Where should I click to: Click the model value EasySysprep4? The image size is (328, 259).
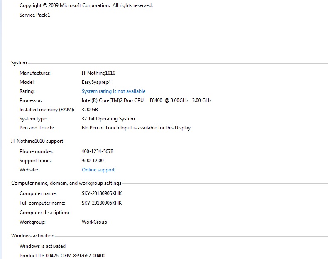(x=96, y=82)
